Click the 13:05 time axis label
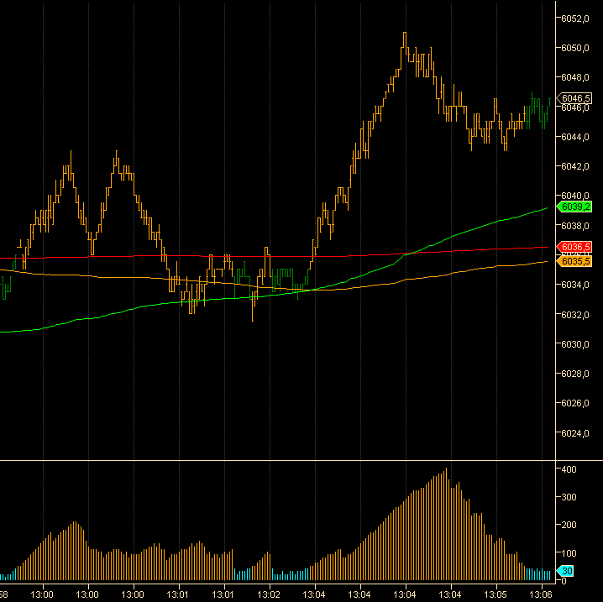The height and width of the screenshot is (602, 603). [496, 594]
